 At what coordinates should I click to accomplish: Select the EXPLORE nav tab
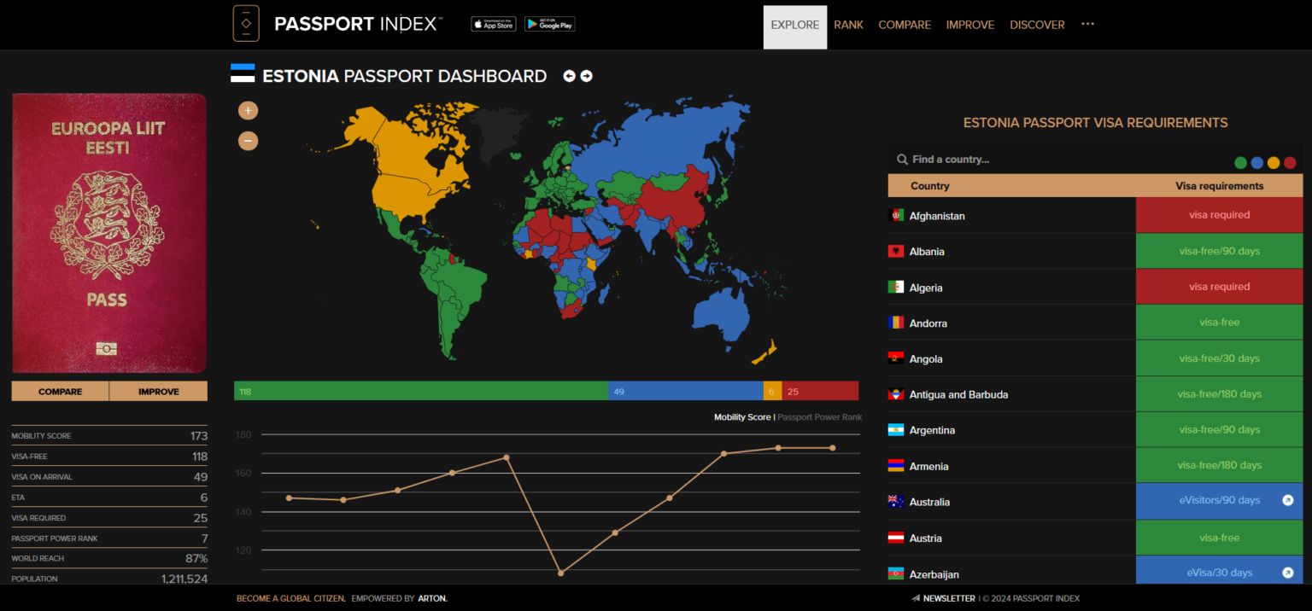pyautogui.click(x=795, y=26)
